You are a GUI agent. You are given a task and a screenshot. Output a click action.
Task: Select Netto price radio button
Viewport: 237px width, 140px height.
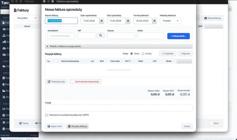[x=132, y=53]
